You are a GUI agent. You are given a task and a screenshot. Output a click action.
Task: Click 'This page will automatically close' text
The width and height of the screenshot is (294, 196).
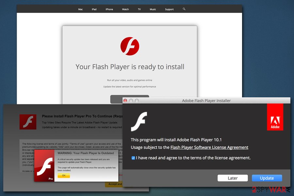(x=87, y=169)
